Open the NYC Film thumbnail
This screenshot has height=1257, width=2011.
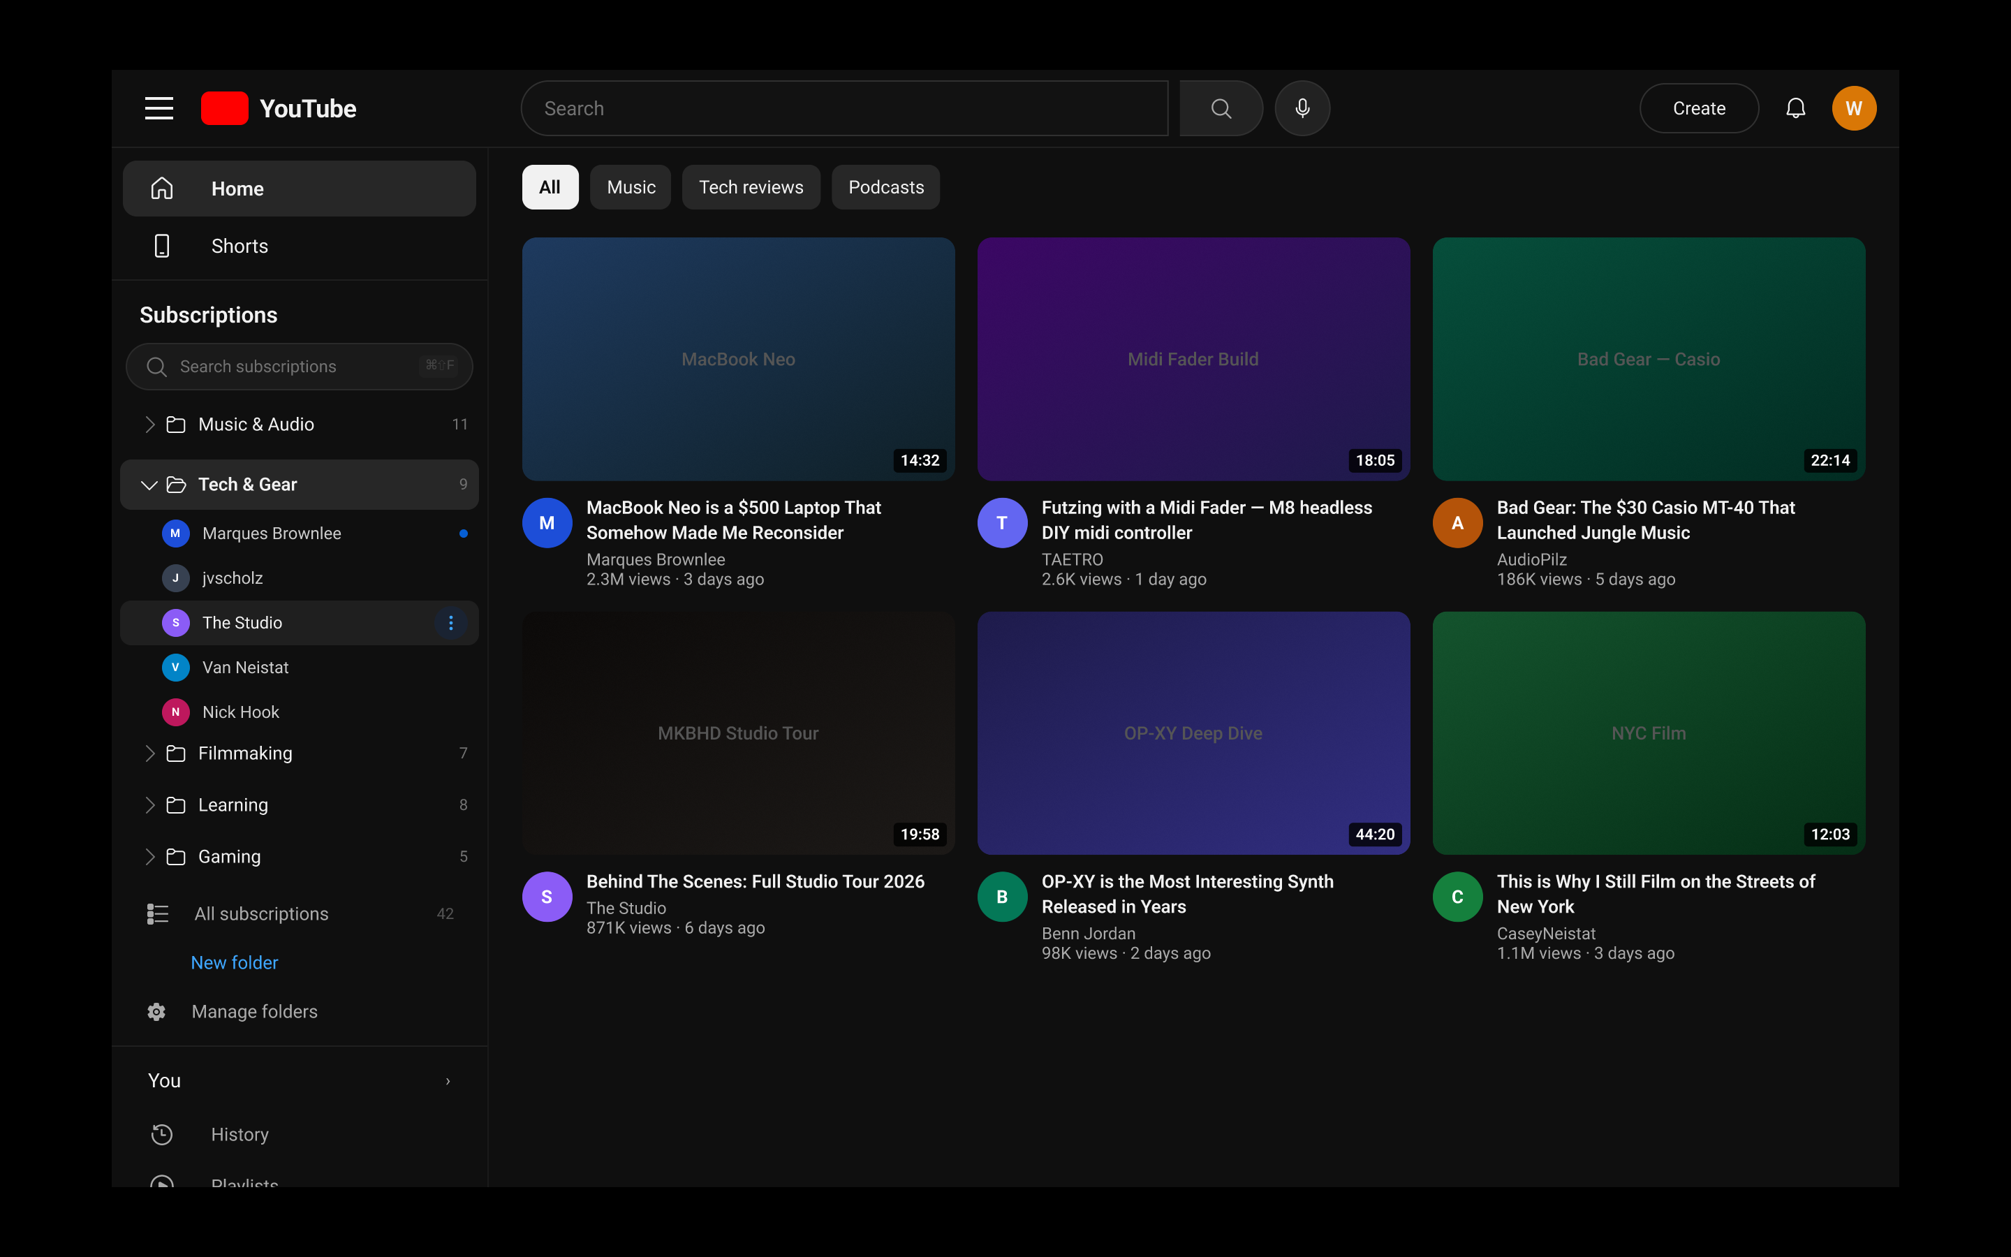(x=1649, y=733)
